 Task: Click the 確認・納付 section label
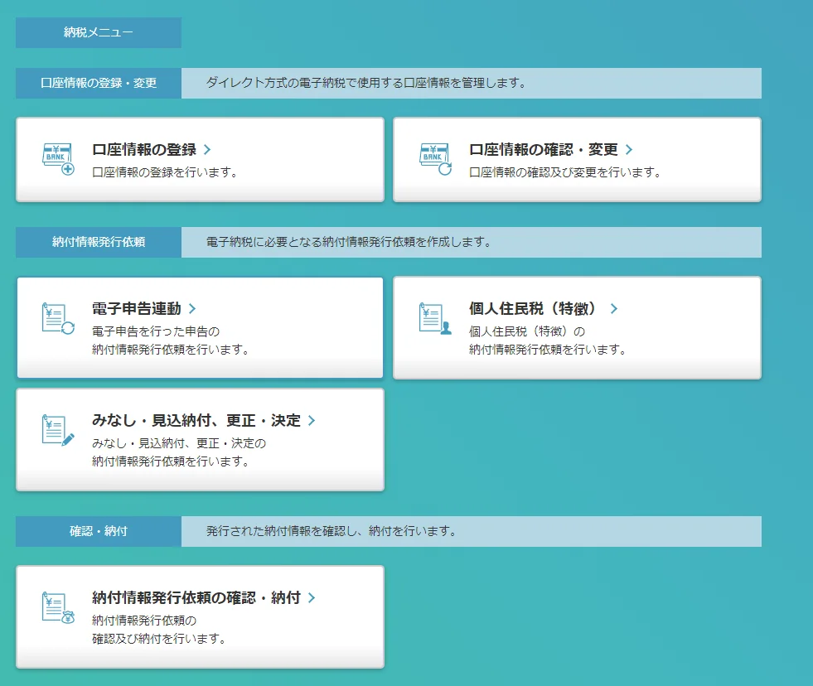click(99, 531)
